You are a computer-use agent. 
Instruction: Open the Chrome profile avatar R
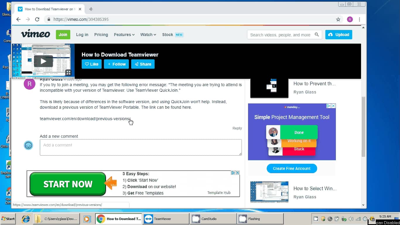[x=350, y=19]
